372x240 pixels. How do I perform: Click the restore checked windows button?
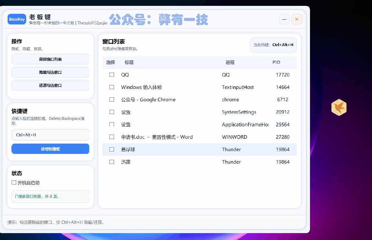(x=50, y=85)
